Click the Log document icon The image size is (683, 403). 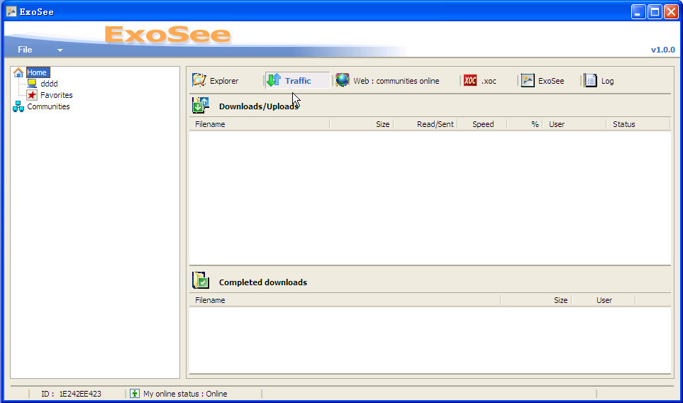(591, 80)
